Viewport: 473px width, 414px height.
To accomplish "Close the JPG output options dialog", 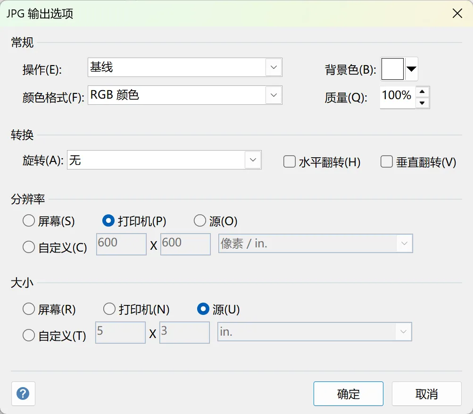I will coord(457,13).
